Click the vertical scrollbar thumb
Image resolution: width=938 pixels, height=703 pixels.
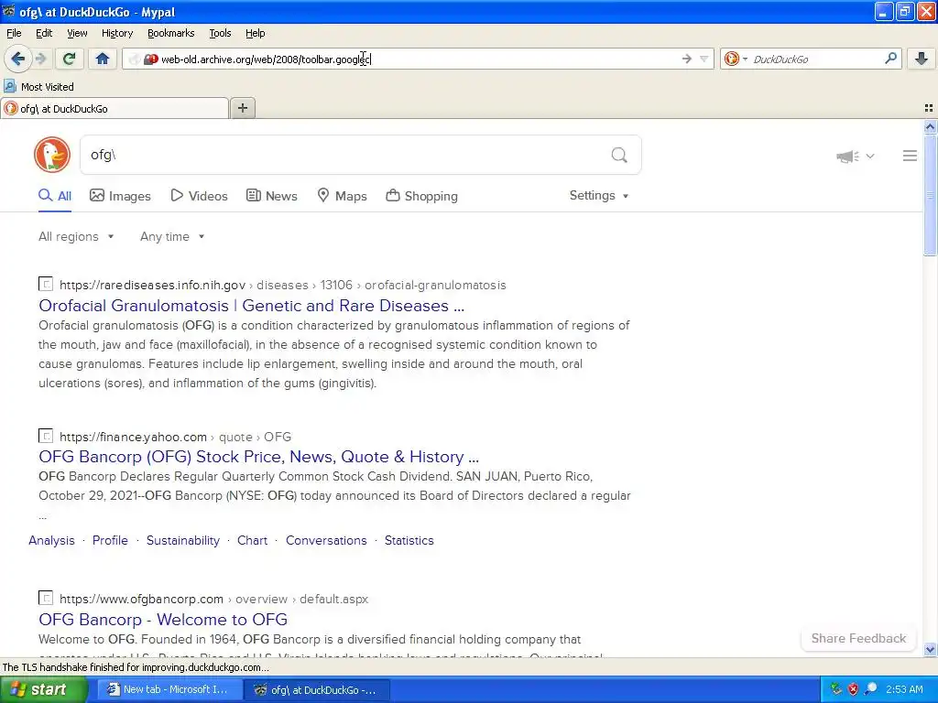[x=930, y=195]
